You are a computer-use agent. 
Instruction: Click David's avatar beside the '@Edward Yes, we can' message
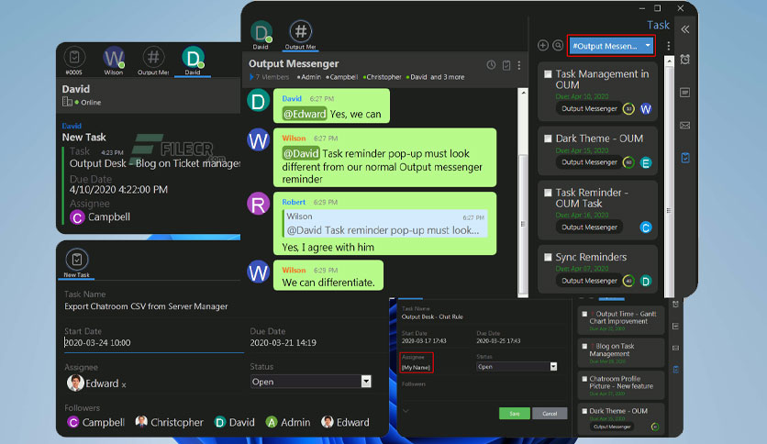[x=258, y=101]
